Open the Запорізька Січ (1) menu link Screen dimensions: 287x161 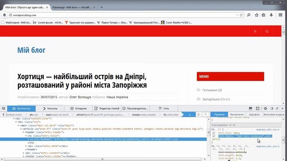216,99
